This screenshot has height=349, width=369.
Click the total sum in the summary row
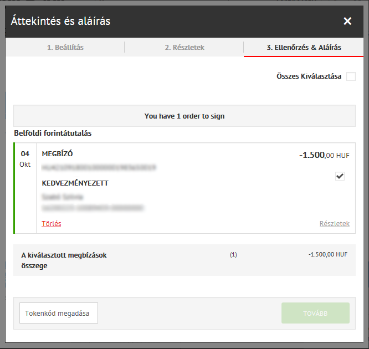[x=328, y=255]
